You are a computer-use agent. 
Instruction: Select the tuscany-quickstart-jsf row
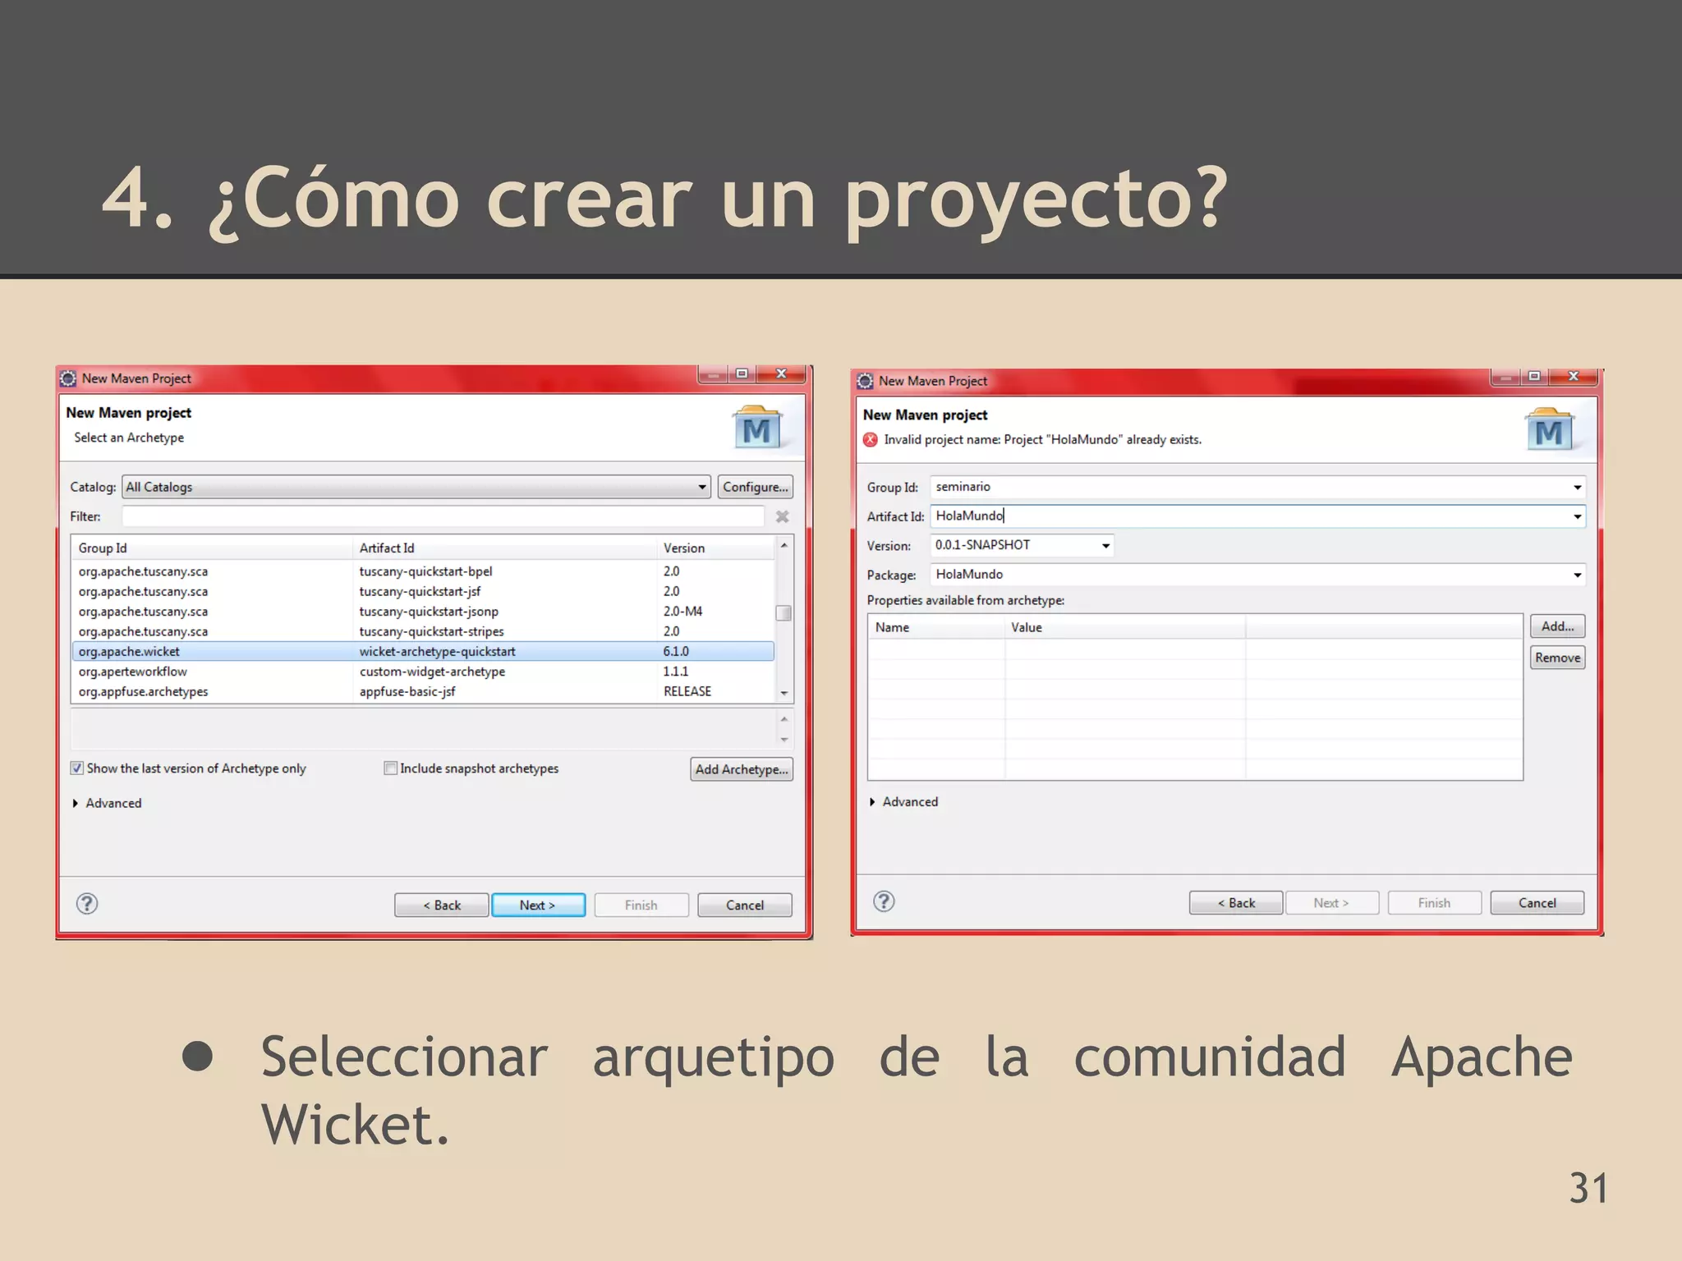[x=423, y=592]
